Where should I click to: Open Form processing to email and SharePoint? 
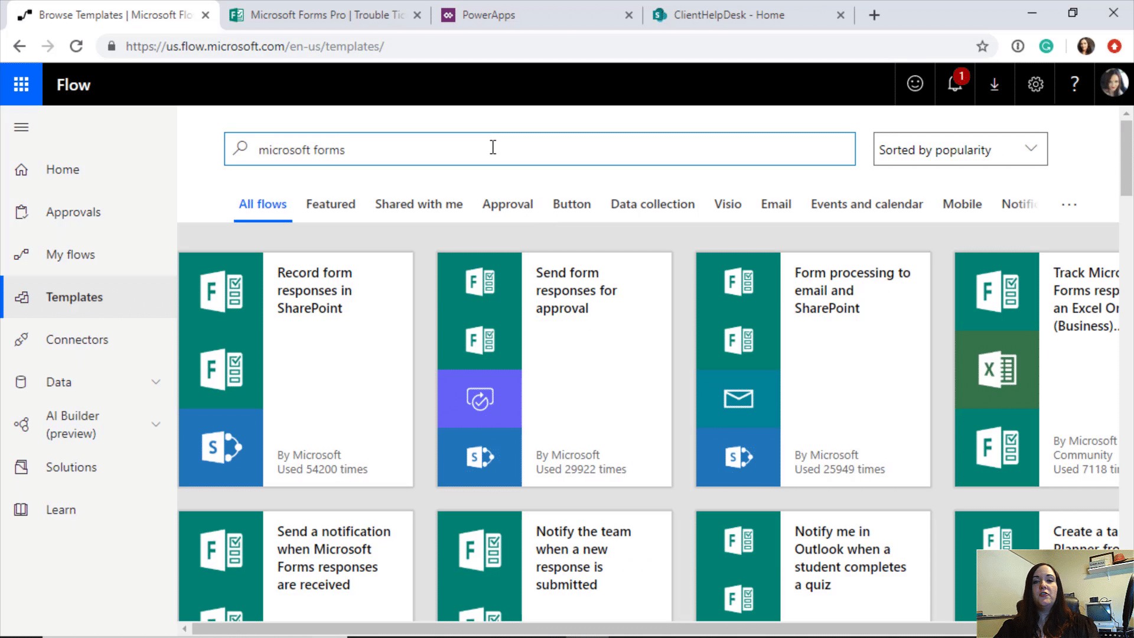813,370
